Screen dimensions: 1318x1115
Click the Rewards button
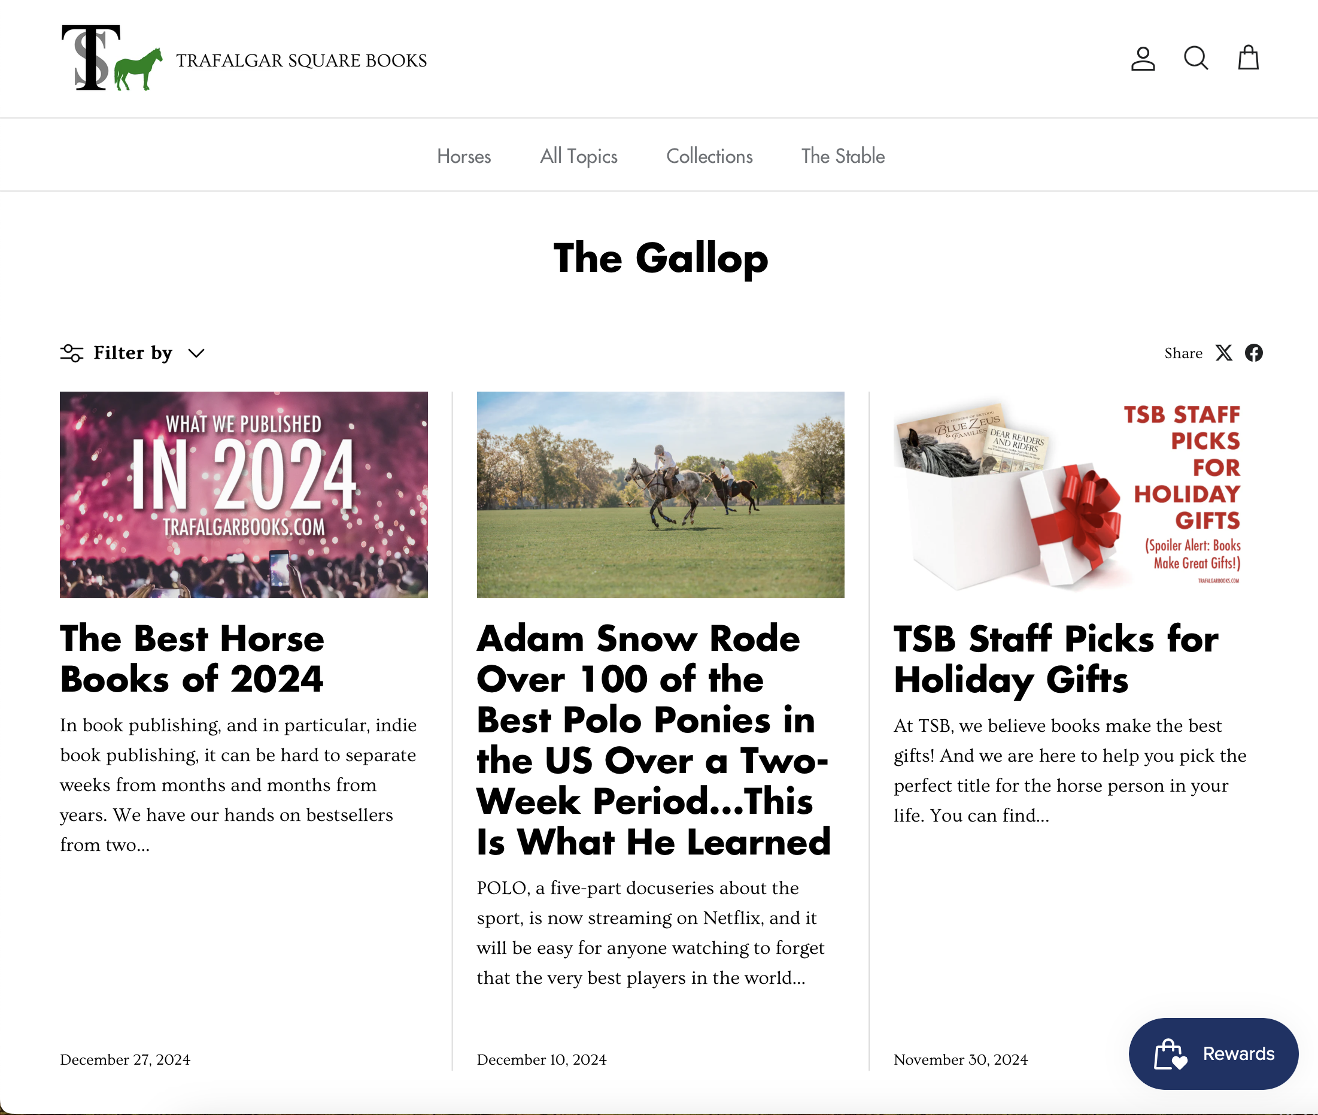pos(1213,1054)
